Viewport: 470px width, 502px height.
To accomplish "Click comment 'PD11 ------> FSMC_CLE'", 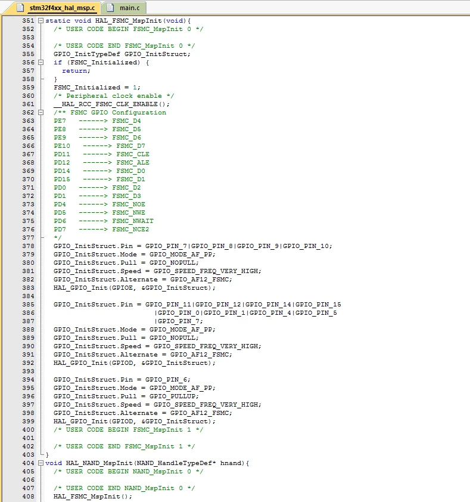I will 101,154.
